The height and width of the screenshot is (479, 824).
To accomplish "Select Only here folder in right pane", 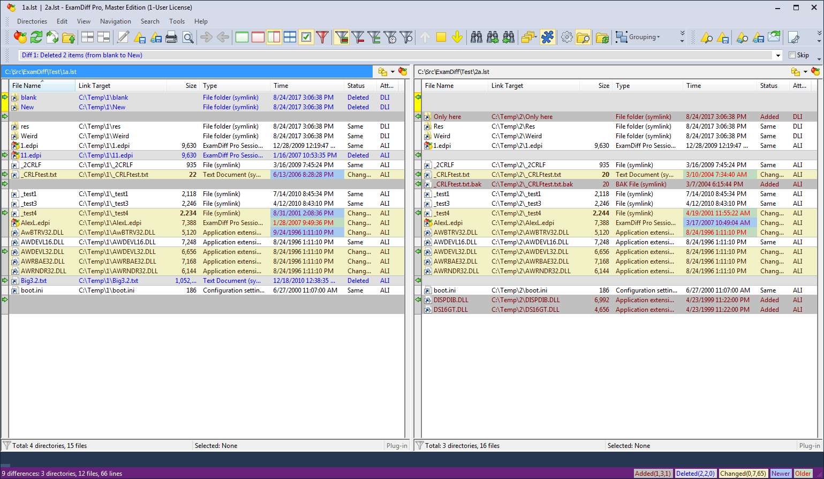I will tap(619, 117).
